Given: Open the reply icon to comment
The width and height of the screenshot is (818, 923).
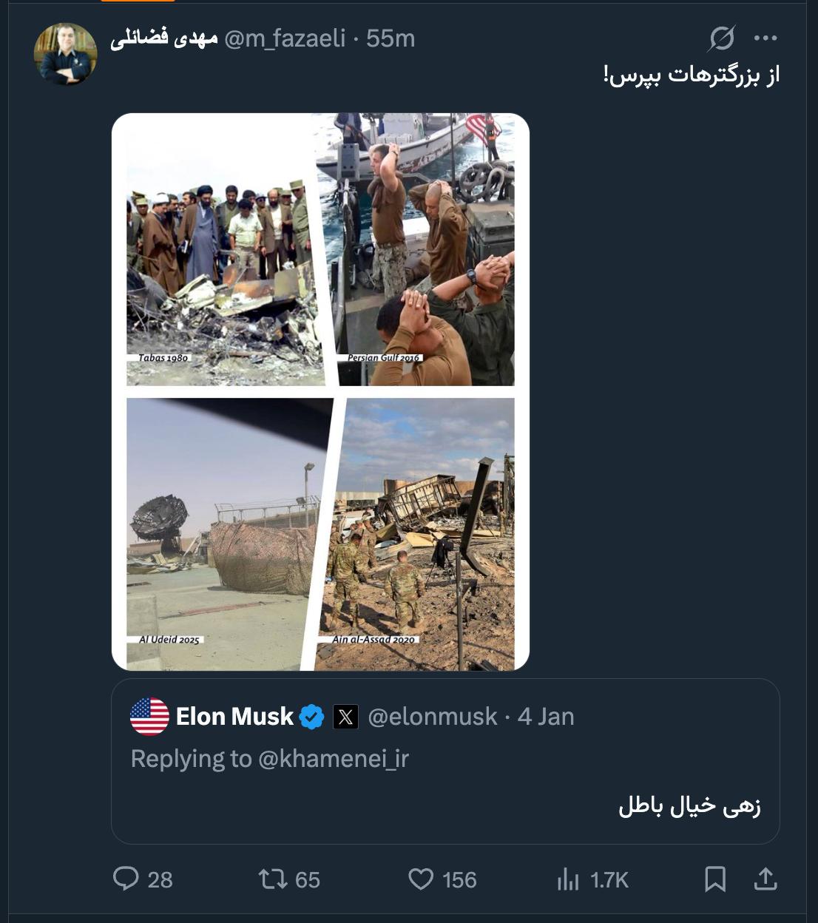Looking at the screenshot, I should click(x=126, y=879).
